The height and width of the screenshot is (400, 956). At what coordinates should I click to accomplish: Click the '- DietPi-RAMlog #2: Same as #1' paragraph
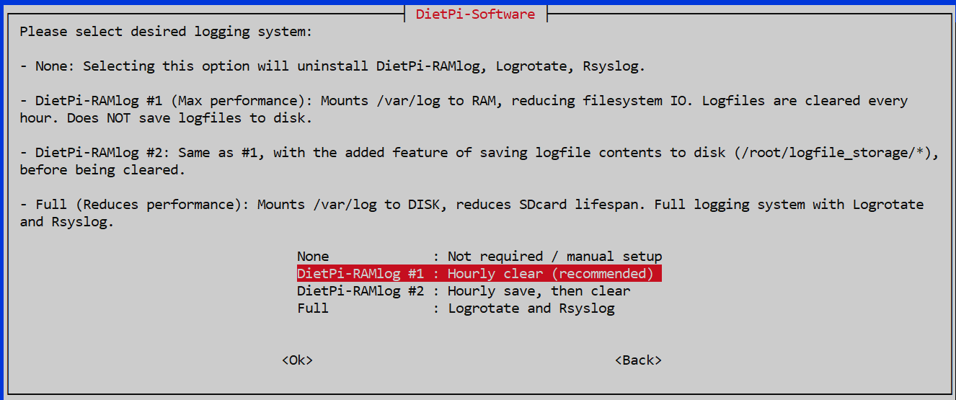479,161
